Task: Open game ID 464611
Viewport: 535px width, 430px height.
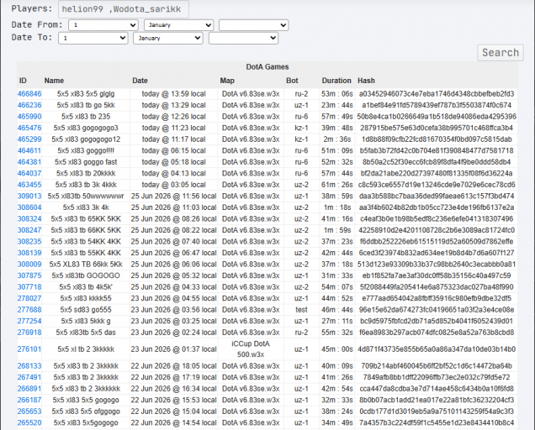Action: (x=29, y=150)
